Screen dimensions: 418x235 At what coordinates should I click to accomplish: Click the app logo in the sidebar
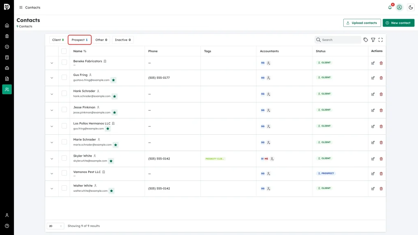tap(7, 7)
